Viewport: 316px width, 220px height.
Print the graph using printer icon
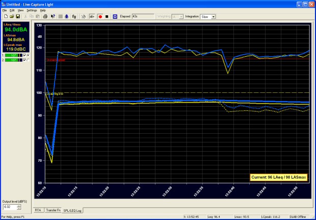point(45,16)
